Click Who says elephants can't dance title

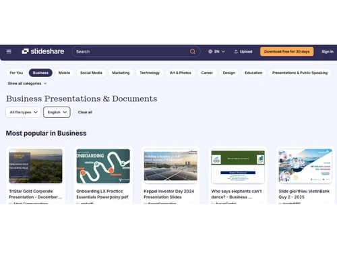click(x=237, y=194)
